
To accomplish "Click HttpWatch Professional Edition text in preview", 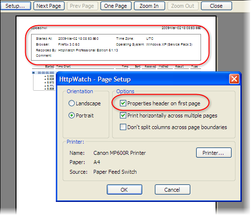I will pyautogui.click(x=88, y=50).
